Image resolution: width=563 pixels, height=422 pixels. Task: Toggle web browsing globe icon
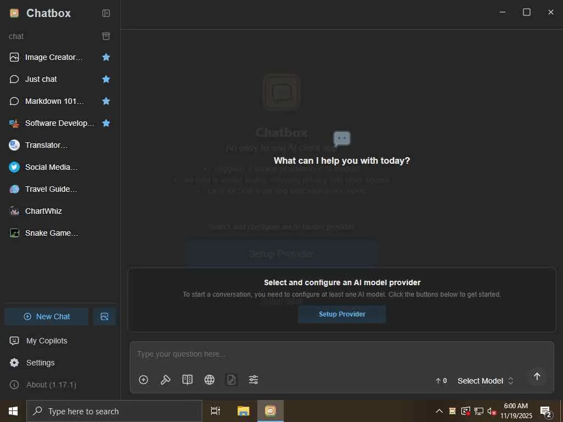(209, 380)
